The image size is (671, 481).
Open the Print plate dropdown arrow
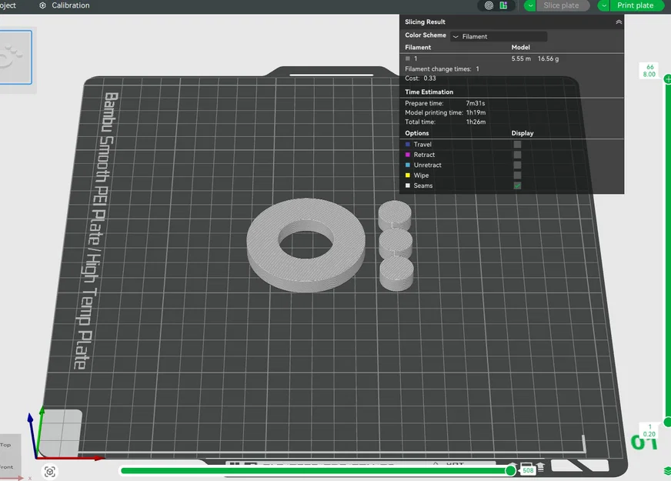603,5
